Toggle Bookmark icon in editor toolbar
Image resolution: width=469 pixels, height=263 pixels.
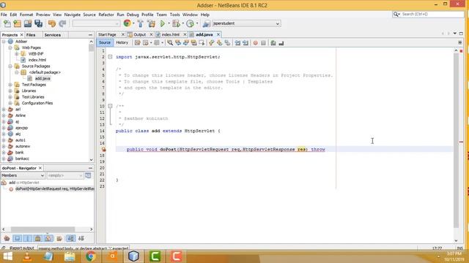(x=228, y=43)
